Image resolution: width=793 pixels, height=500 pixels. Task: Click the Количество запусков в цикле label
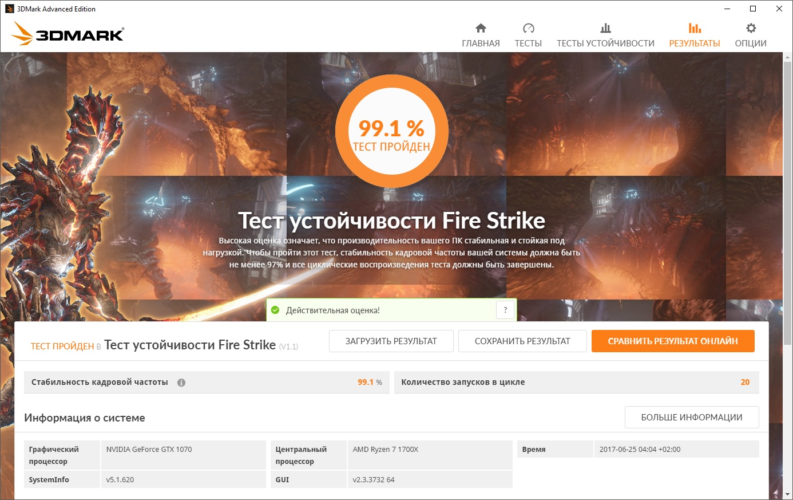coord(463,382)
